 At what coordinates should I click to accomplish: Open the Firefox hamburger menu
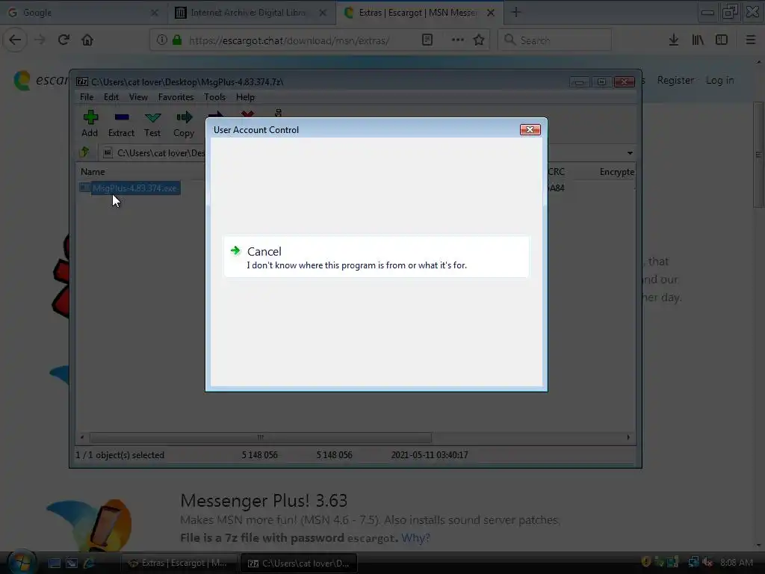(x=750, y=40)
